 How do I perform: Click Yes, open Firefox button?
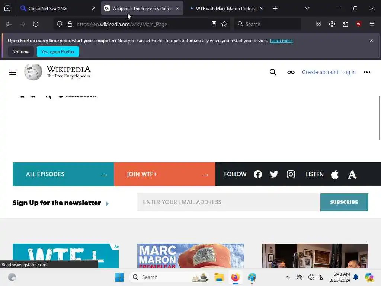click(58, 51)
